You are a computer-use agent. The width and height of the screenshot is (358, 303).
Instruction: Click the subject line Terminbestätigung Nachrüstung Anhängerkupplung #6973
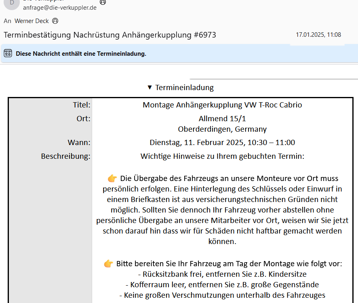coord(110,35)
